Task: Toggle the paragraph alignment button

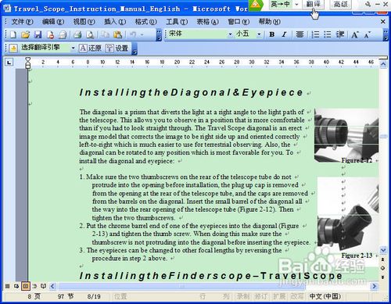Action: [300, 34]
